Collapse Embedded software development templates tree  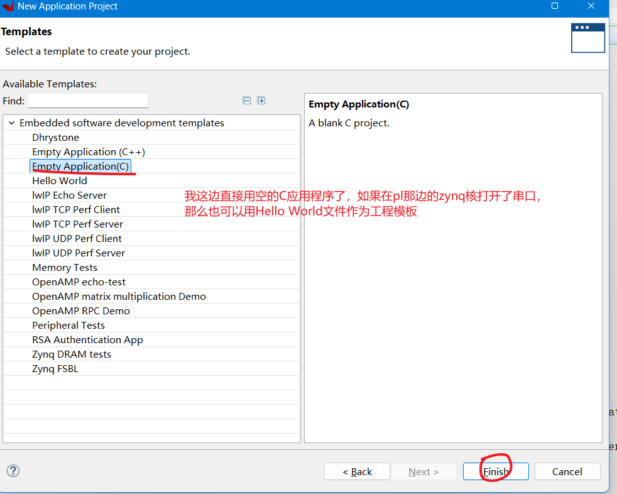pos(11,123)
